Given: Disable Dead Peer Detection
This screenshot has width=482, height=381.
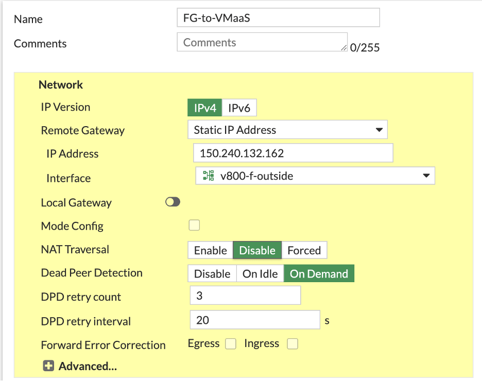Looking at the screenshot, I should pyautogui.click(x=212, y=274).
